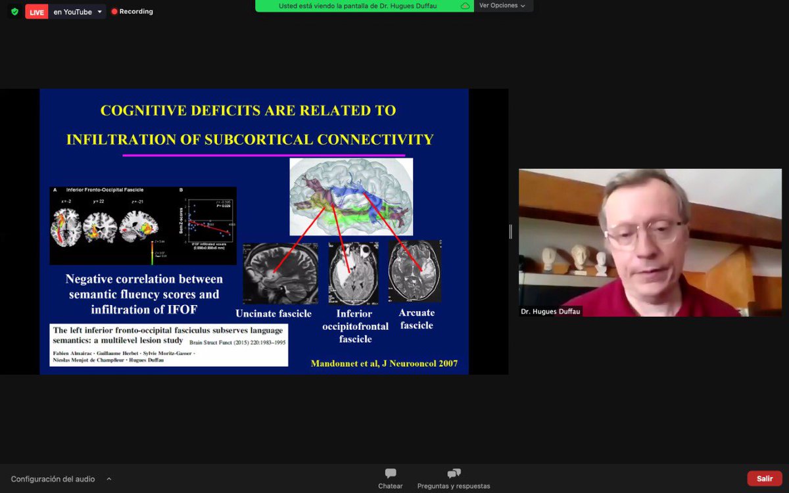Click the divider handle beside speaker video
This screenshot has width=789, height=493.
click(x=511, y=231)
